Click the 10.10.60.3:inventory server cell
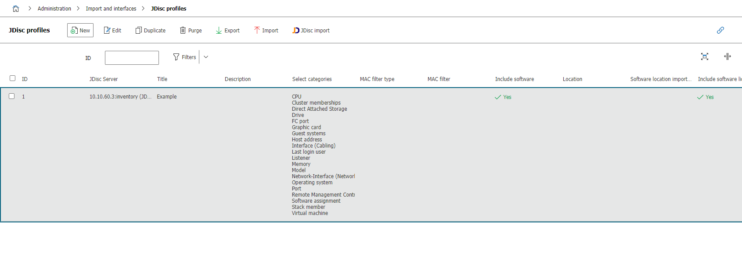 click(120, 97)
